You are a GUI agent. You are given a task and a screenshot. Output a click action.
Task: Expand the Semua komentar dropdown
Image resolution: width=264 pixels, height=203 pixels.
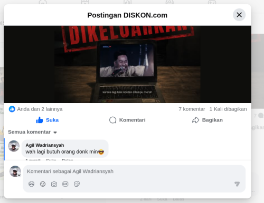coord(32,132)
